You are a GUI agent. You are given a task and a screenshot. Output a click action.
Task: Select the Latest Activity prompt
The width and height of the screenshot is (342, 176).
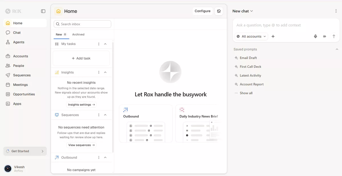[x=247, y=76]
